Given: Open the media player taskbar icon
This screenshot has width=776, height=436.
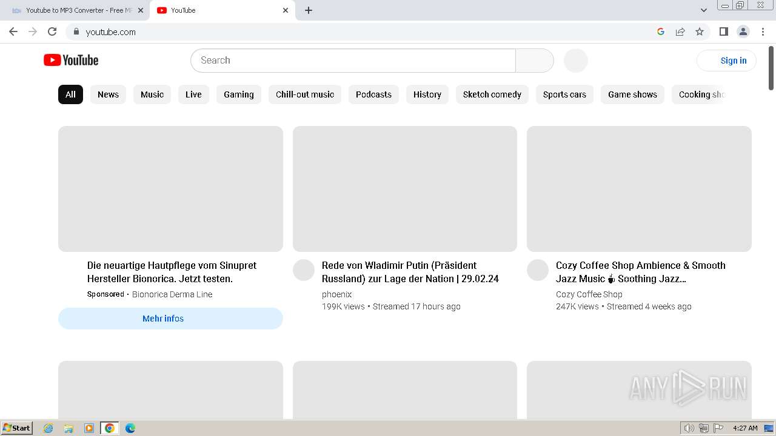Looking at the screenshot, I should coord(89,428).
